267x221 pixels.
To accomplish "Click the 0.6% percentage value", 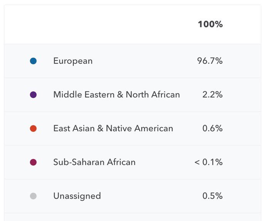I will point(212,129).
